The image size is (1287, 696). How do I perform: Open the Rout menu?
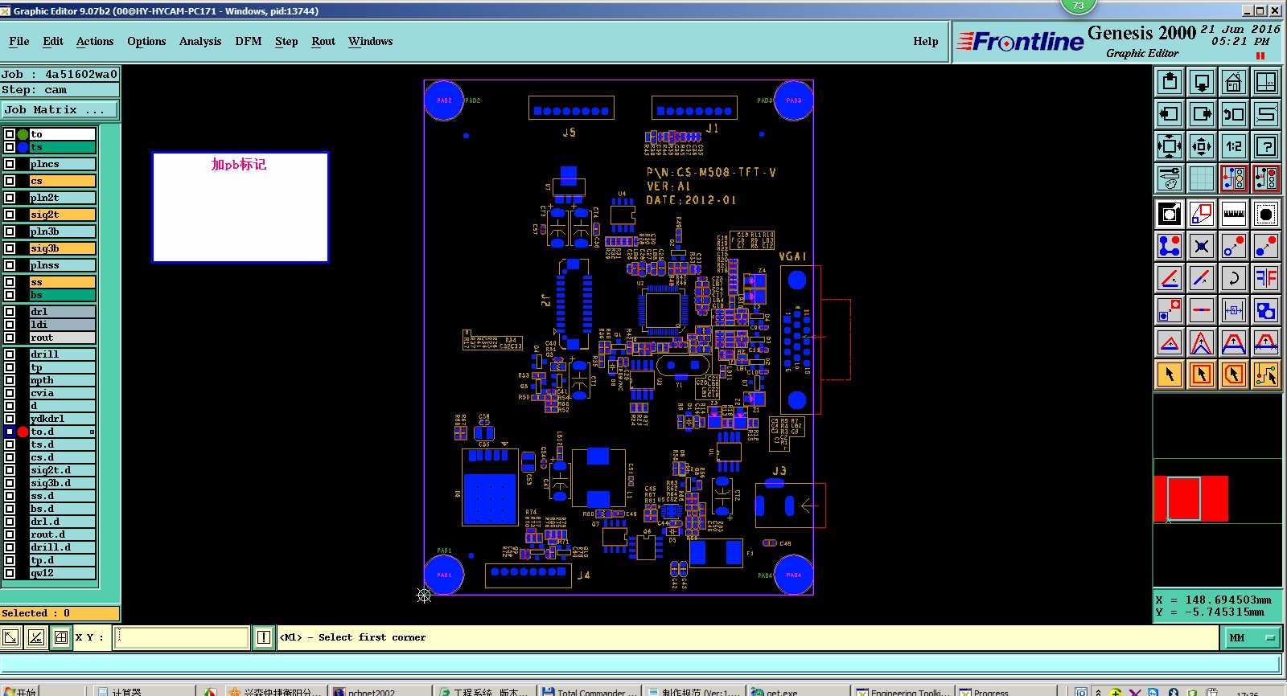point(323,42)
